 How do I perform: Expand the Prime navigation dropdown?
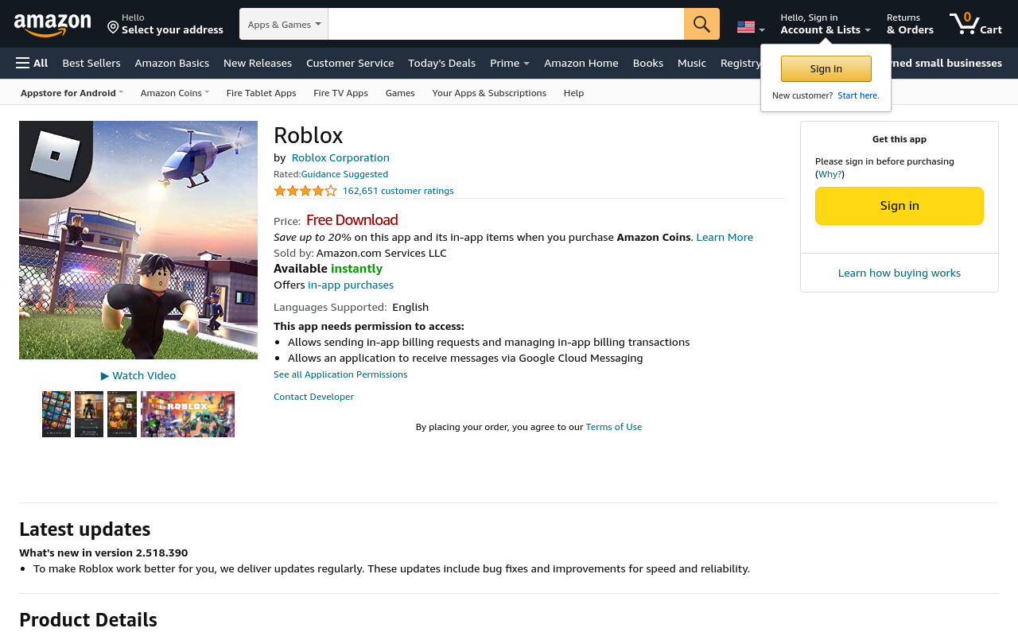click(510, 63)
